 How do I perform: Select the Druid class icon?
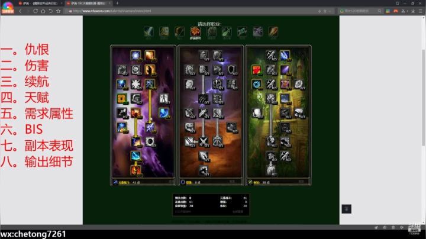point(211,31)
